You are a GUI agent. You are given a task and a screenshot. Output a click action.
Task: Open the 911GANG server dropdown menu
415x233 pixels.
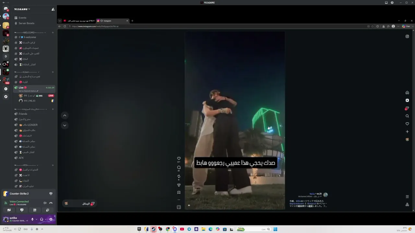(22, 9)
